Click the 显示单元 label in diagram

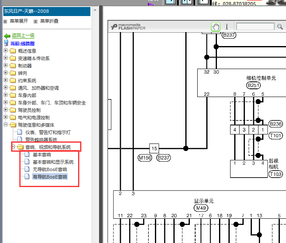[204, 201]
